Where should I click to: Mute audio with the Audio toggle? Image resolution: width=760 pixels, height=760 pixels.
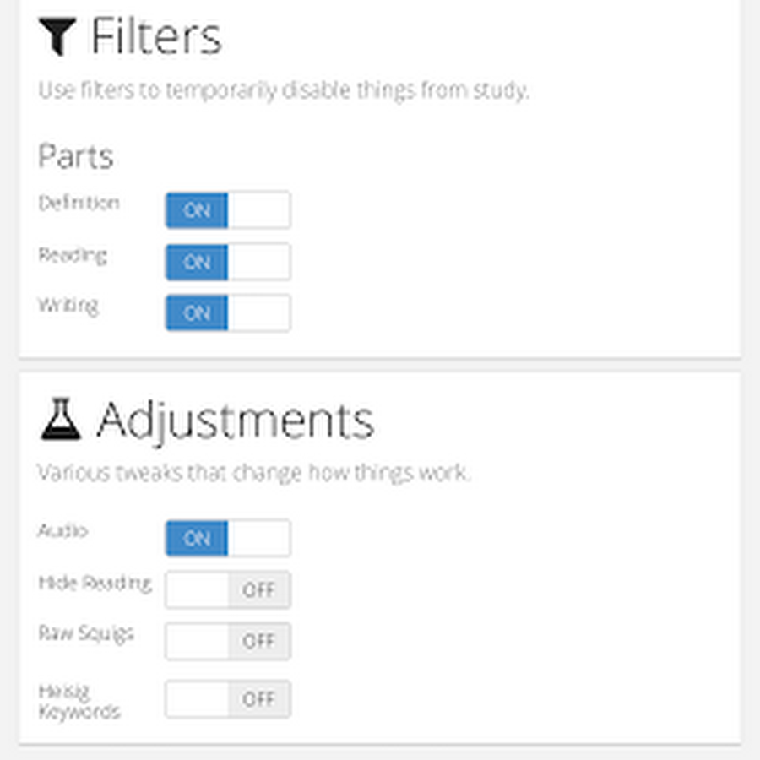[x=227, y=538]
